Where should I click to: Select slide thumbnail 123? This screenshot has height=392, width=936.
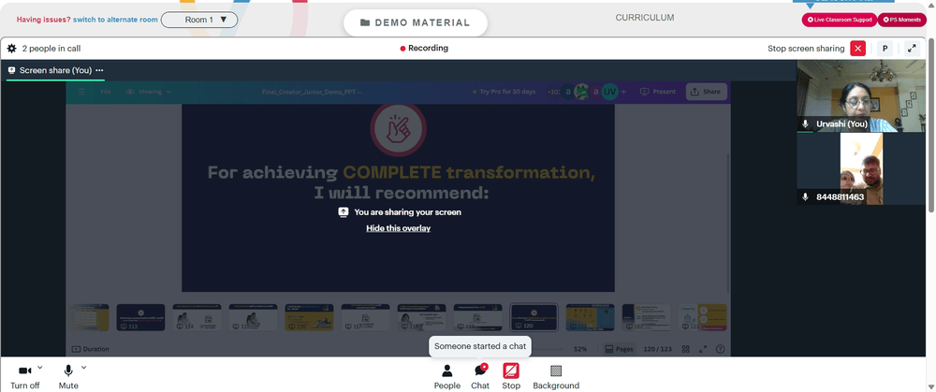pyautogui.click(x=703, y=317)
